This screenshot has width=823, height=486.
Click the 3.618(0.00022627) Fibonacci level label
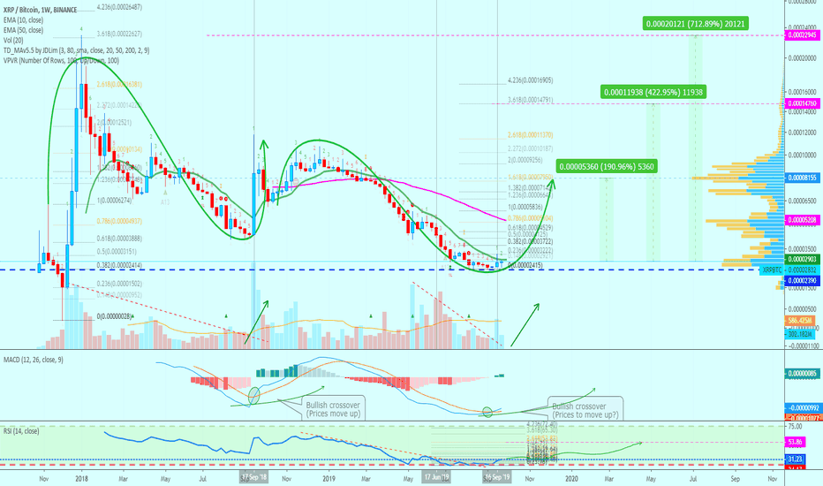tap(119, 34)
